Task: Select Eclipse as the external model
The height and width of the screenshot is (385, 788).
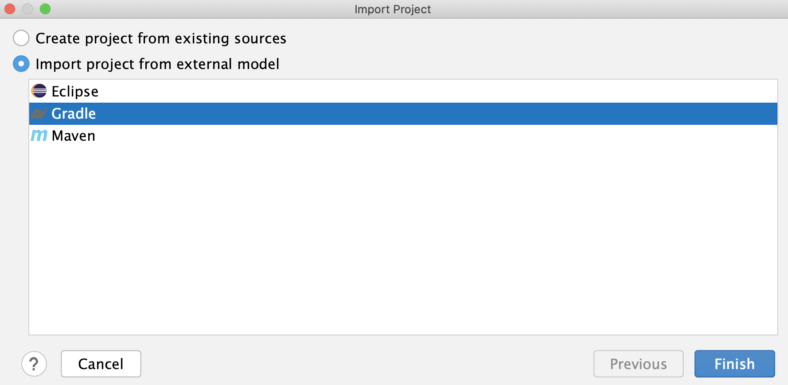Action: (75, 91)
